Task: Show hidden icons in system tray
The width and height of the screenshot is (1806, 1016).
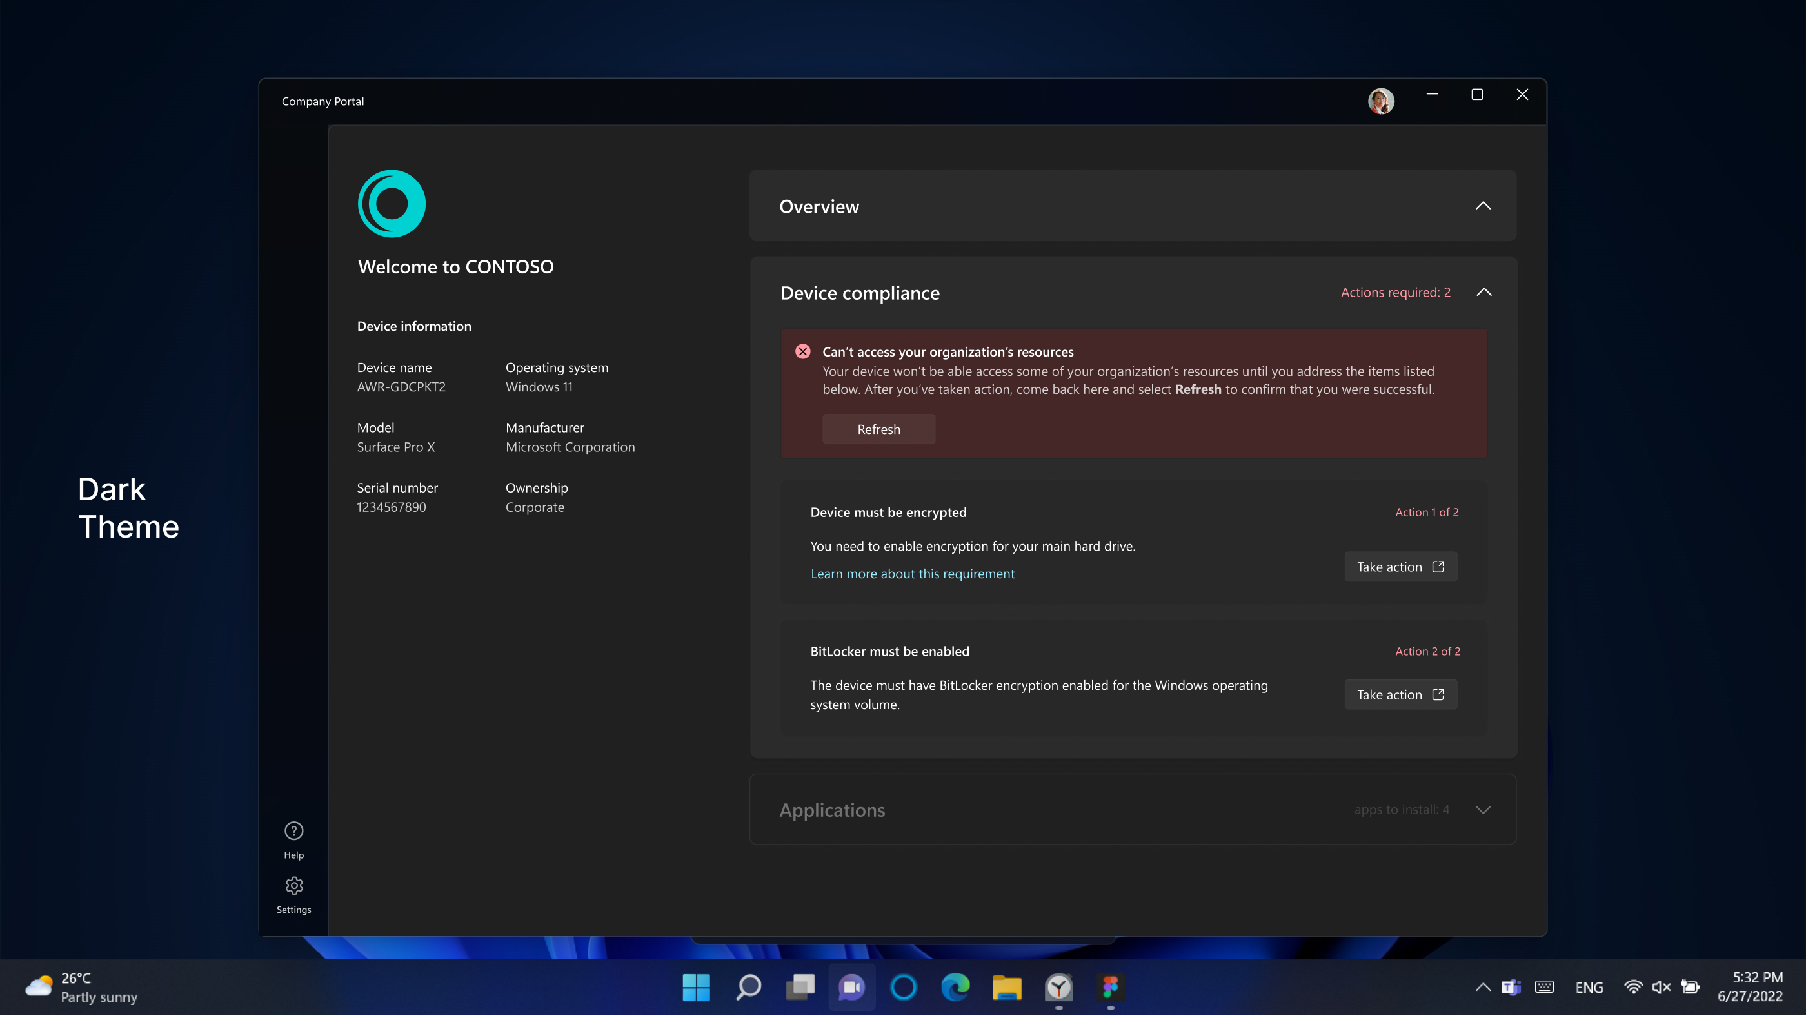Action: [x=1482, y=987]
